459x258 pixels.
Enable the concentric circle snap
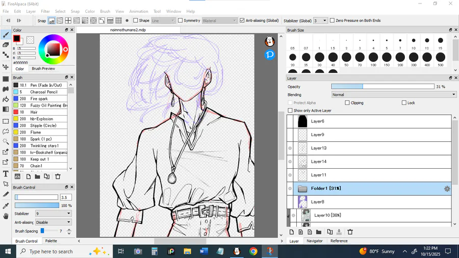[93, 20]
